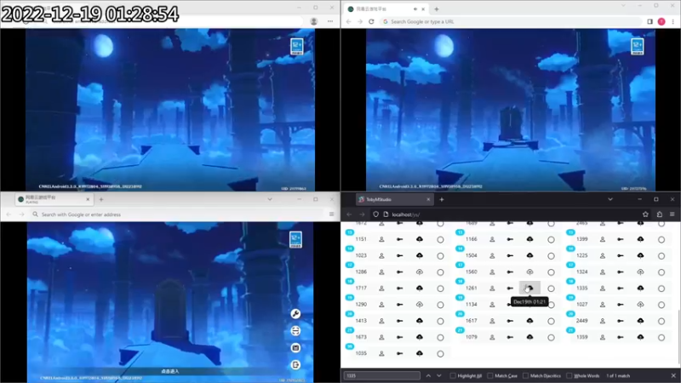This screenshot has width=681, height=383.
Task: Select the PLAYING tab in bottom-left browser
Action: tap(54, 199)
